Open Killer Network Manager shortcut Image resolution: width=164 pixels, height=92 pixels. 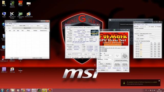[12, 15]
